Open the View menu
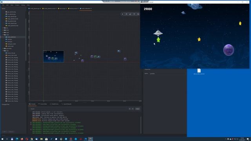 (x=12, y=5)
